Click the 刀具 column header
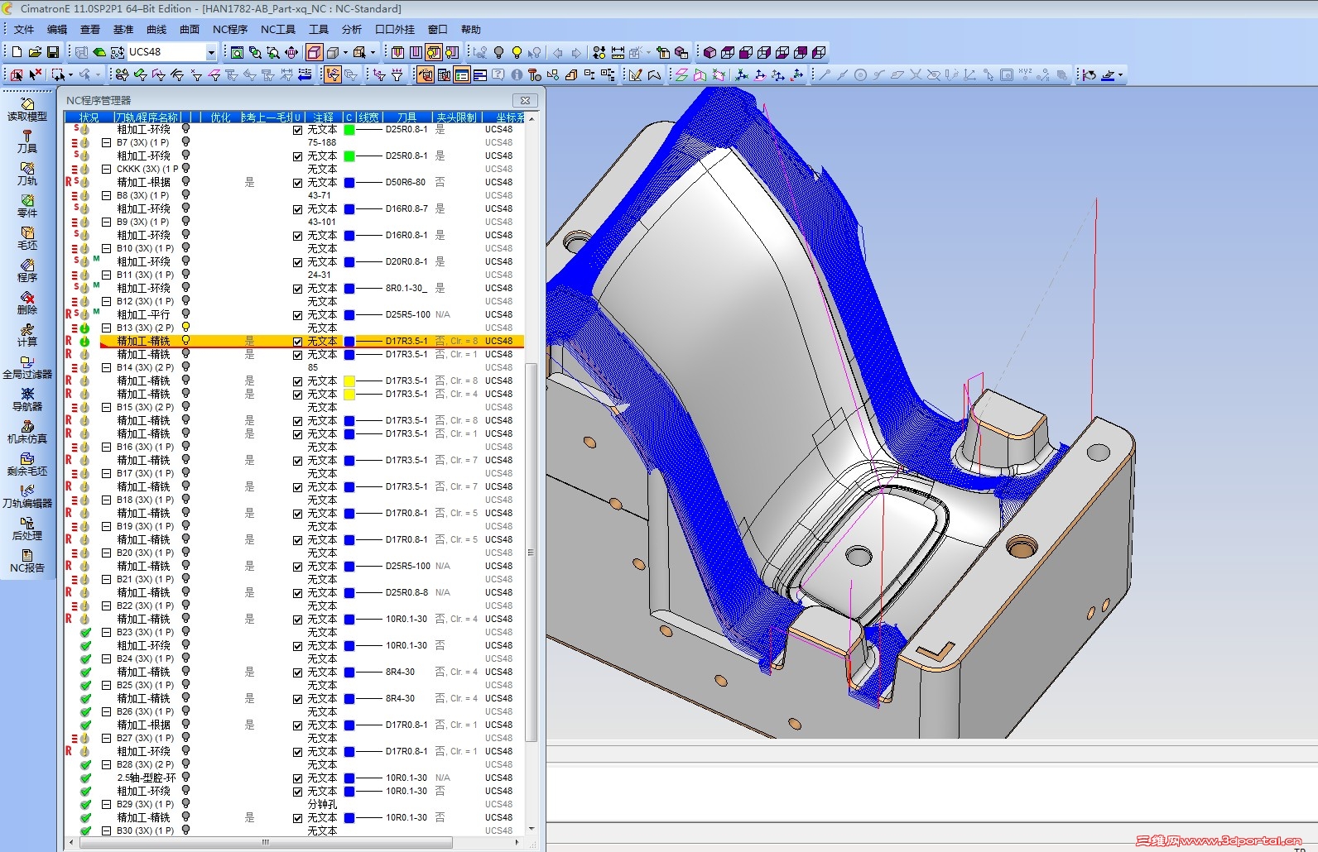This screenshot has width=1318, height=852. coord(406,117)
